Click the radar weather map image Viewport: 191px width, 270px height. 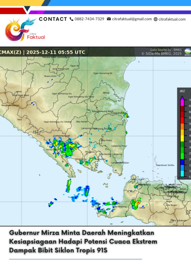point(95,136)
